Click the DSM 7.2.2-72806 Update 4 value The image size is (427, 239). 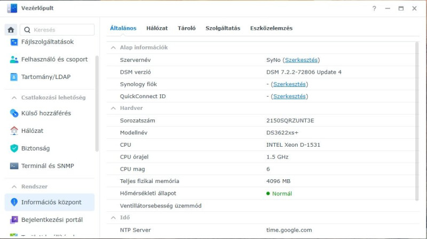click(x=304, y=72)
